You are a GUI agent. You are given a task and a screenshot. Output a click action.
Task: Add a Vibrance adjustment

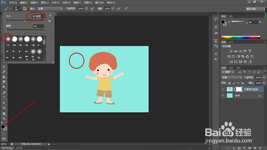point(250,51)
